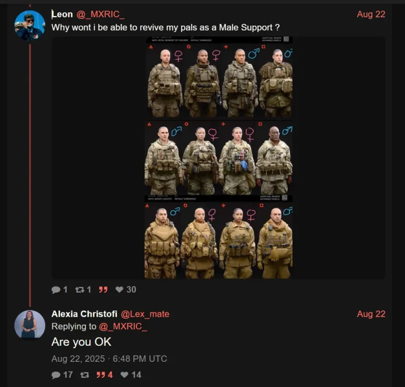Like Leon's tweet with the heart icon
Image resolution: width=405 pixels, height=387 pixels.
click(x=119, y=290)
